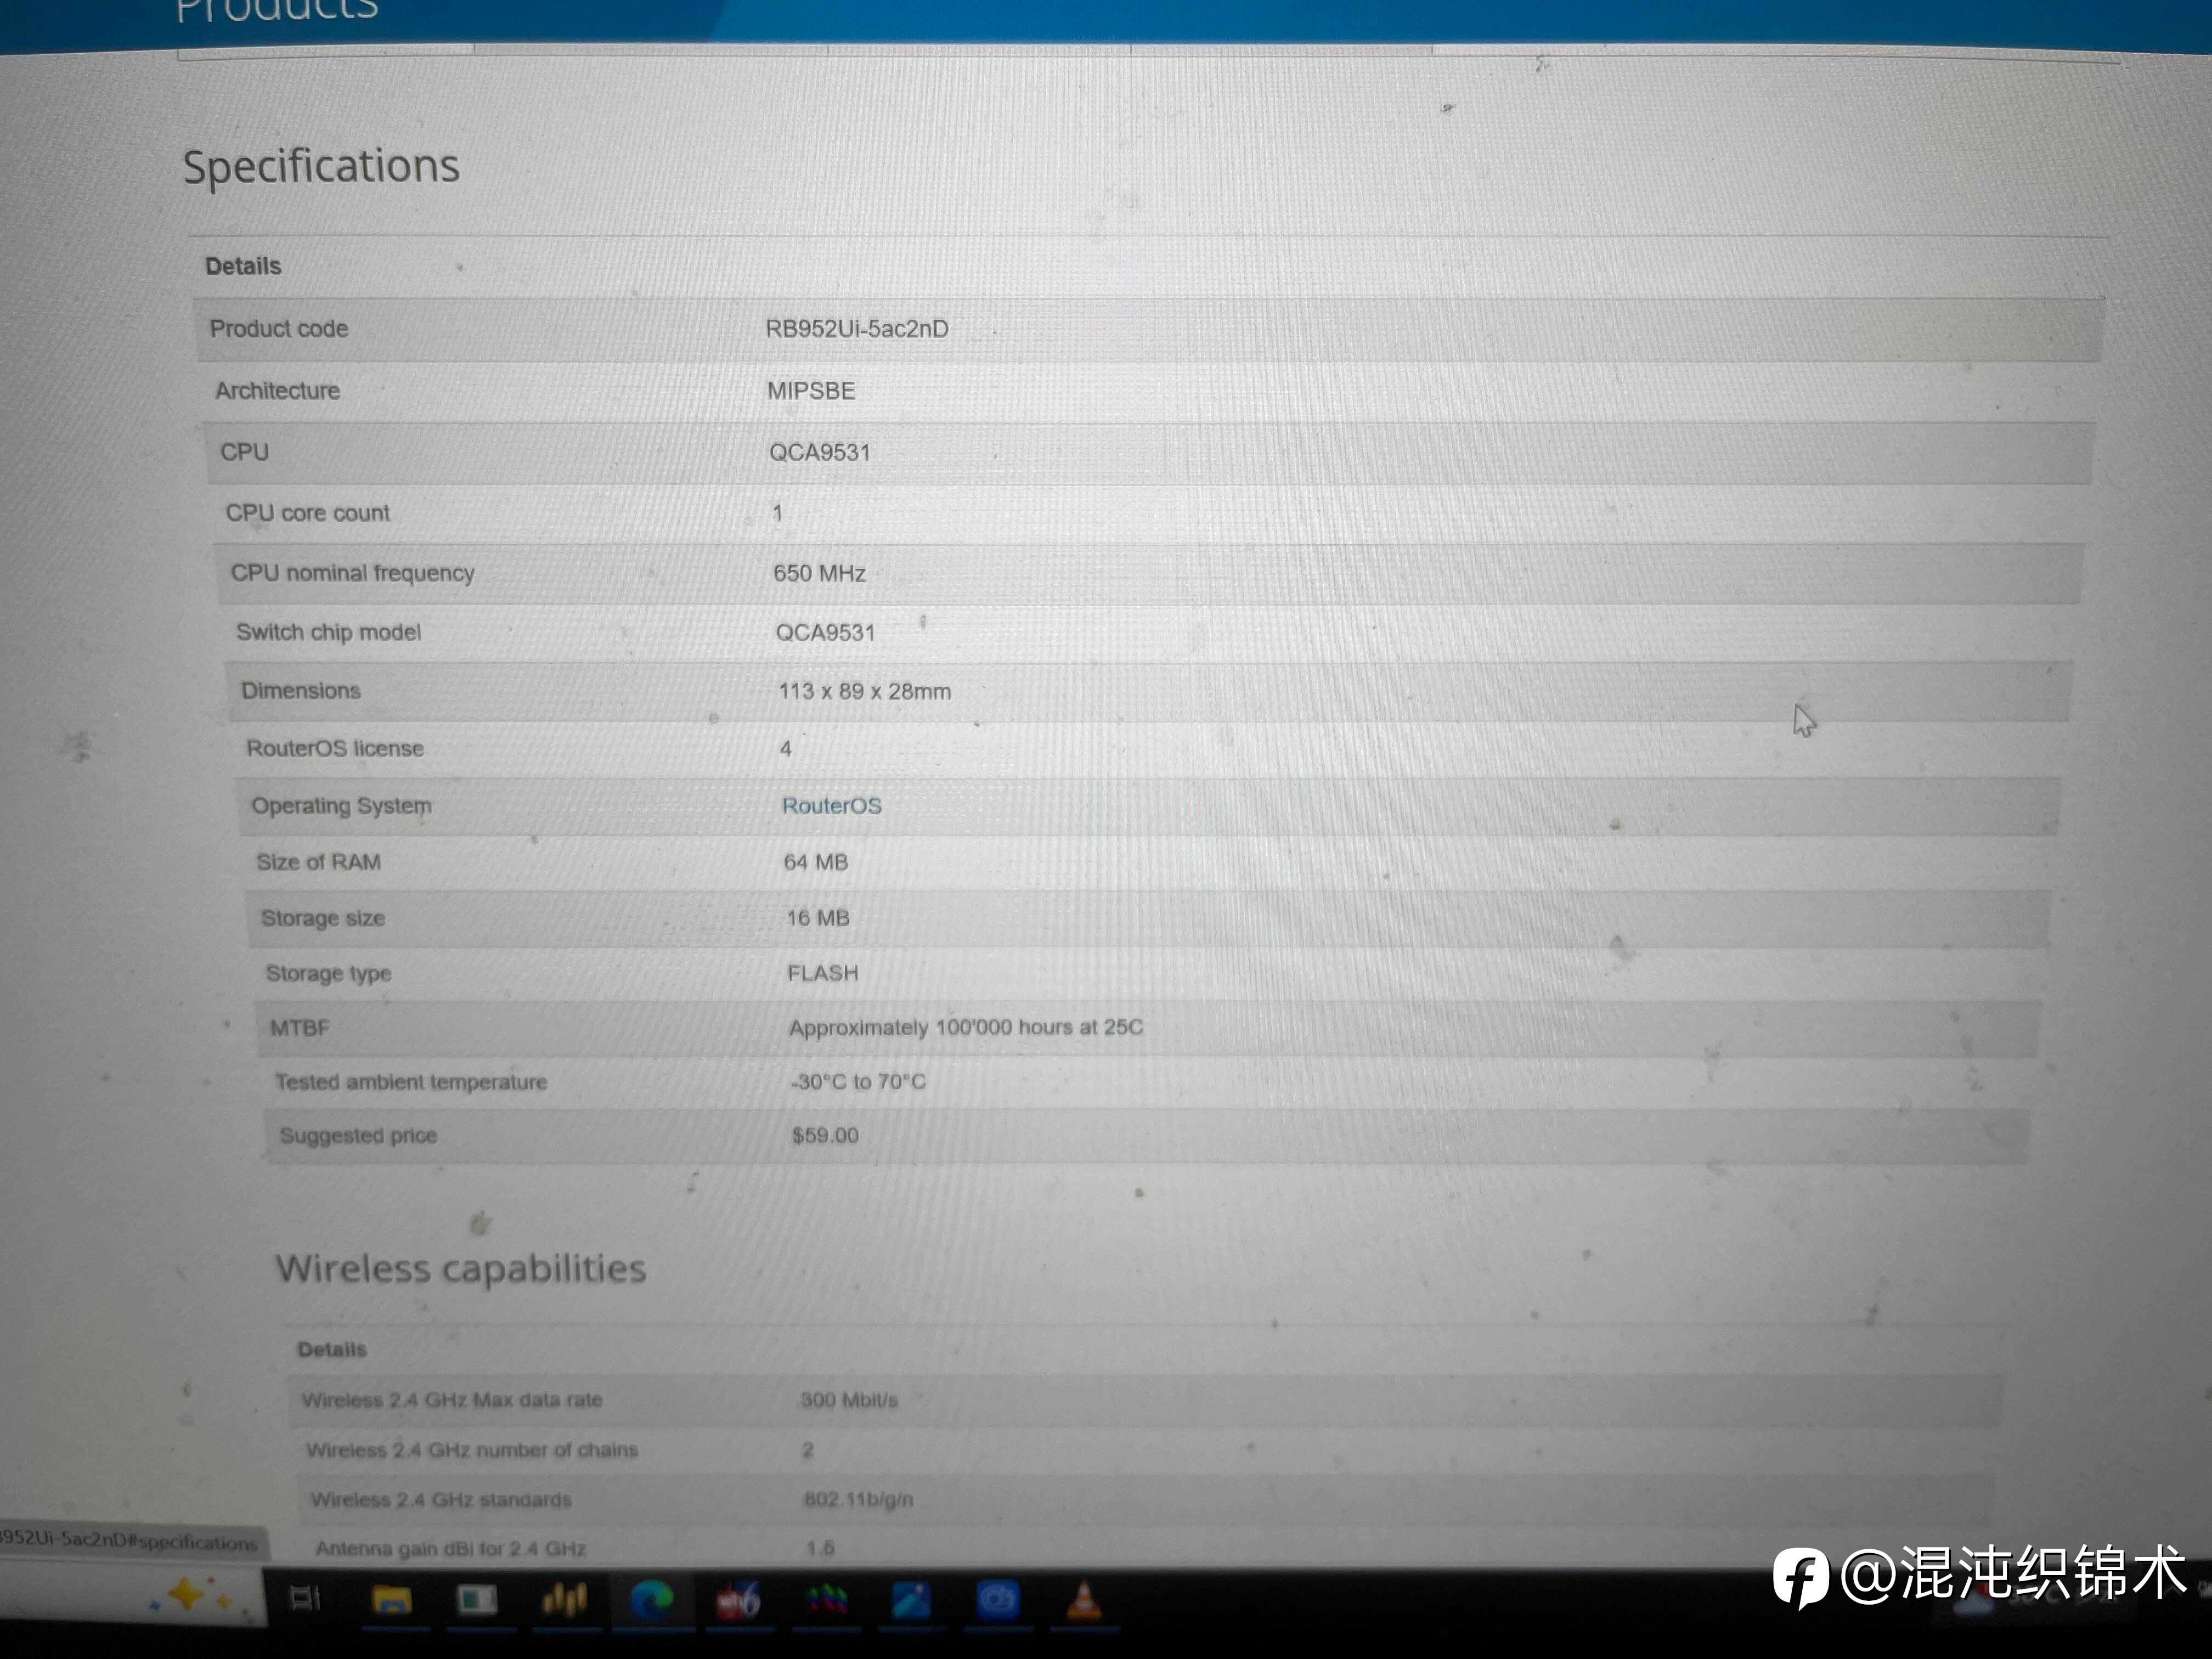The image size is (2212, 1659).
Task: Open the Photos app taskbar icon
Action: pyautogui.click(x=911, y=1600)
